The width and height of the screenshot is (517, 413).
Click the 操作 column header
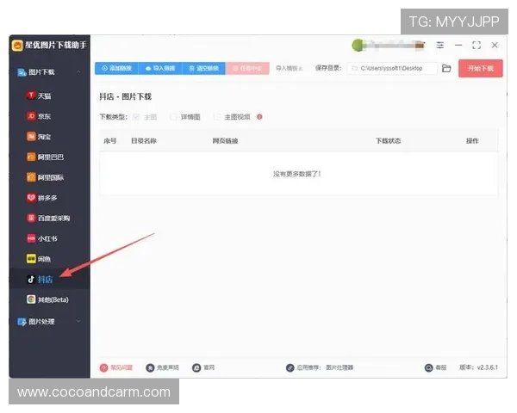472,141
